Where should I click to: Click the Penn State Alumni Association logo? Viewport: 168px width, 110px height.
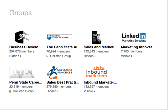[59, 37]
